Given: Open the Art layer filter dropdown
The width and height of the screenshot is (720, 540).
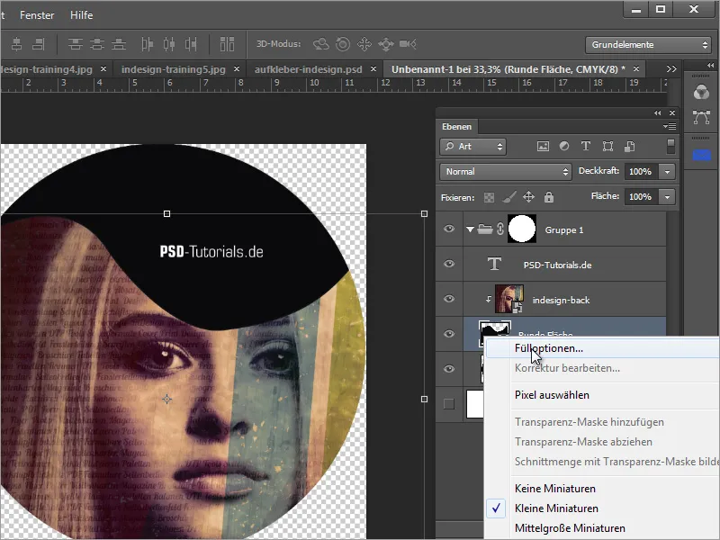Looking at the screenshot, I should [x=472, y=147].
